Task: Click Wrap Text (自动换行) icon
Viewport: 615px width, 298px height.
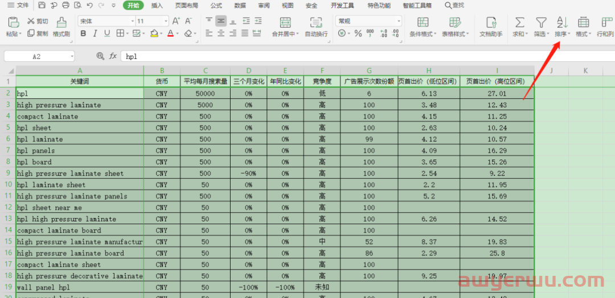Action: coord(315,22)
